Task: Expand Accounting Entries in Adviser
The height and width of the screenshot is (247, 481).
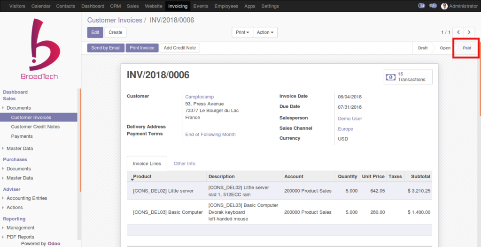Action: pos(27,198)
